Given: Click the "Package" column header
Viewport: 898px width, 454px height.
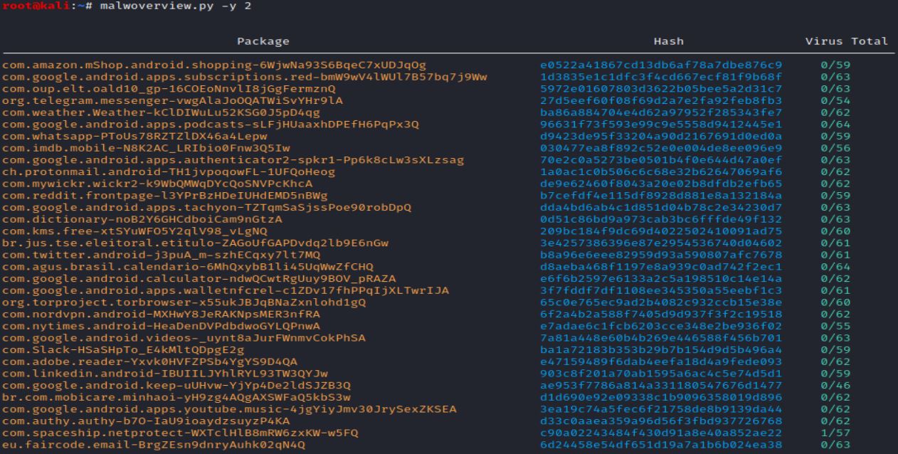Looking at the screenshot, I should (263, 41).
